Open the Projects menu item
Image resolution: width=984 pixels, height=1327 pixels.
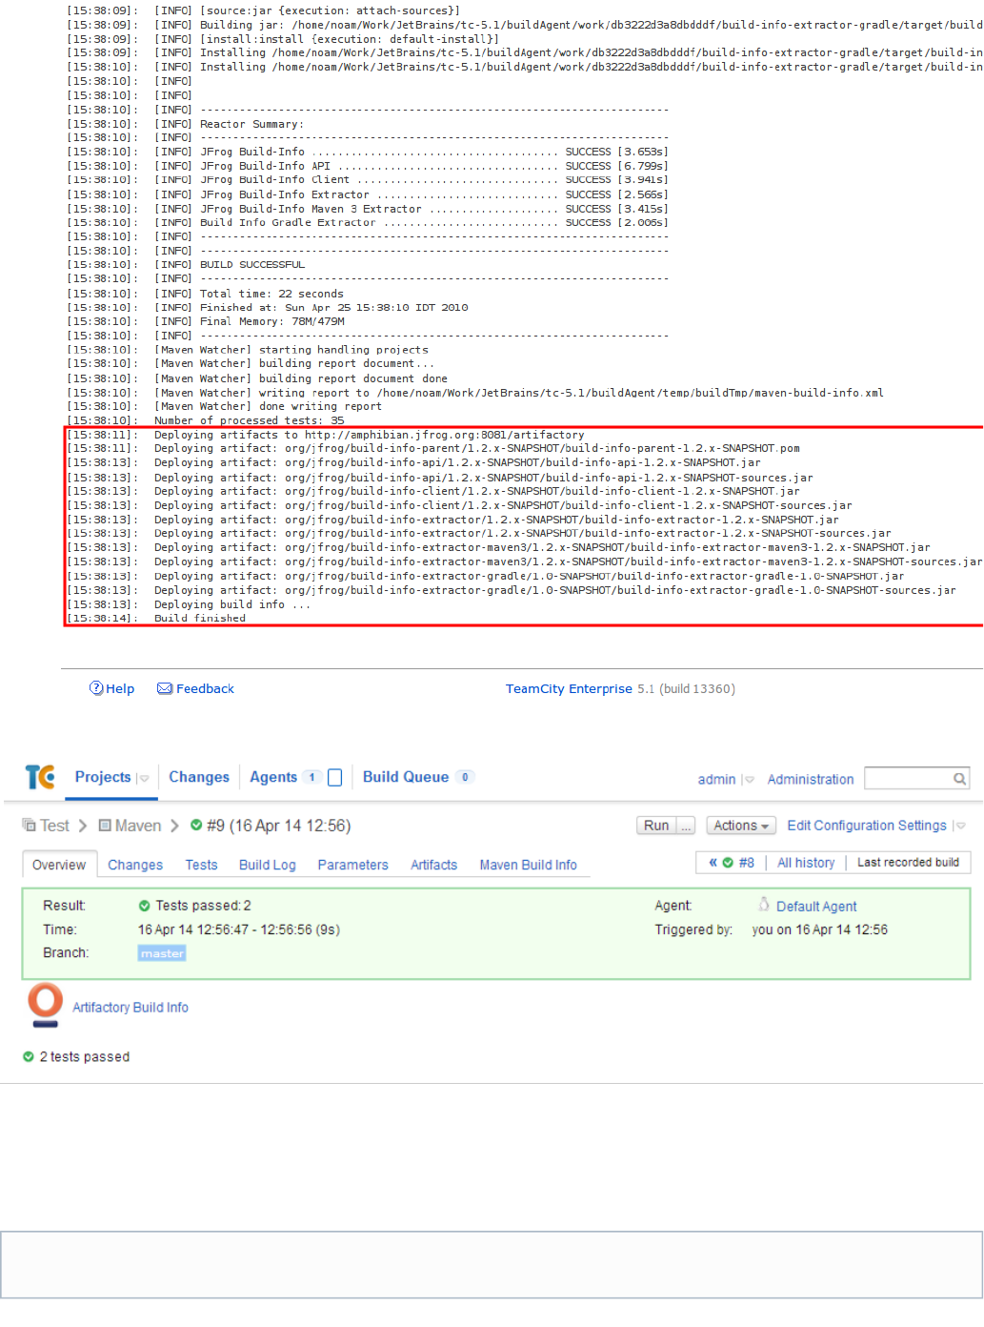coord(103,777)
